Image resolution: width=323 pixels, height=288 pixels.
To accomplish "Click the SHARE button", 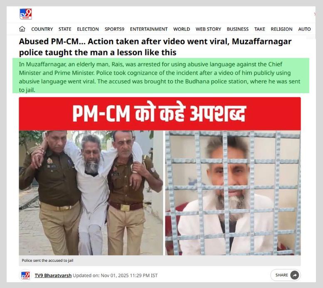I will [x=286, y=275].
